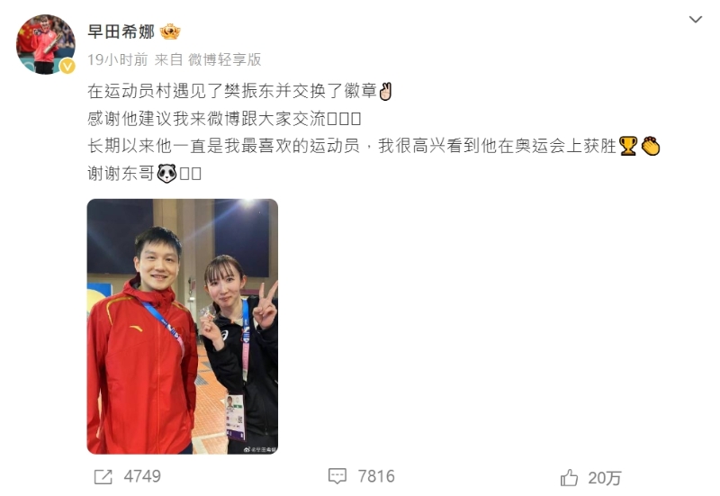Open the 早田希娜 username link
The image size is (720, 496).
click(121, 32)
